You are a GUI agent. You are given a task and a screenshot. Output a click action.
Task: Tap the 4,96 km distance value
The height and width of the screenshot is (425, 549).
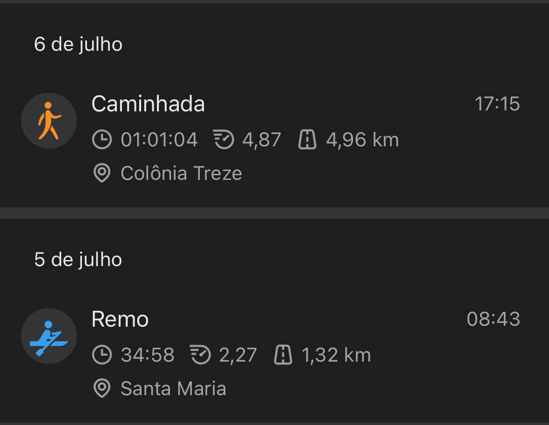pos(363,140)
